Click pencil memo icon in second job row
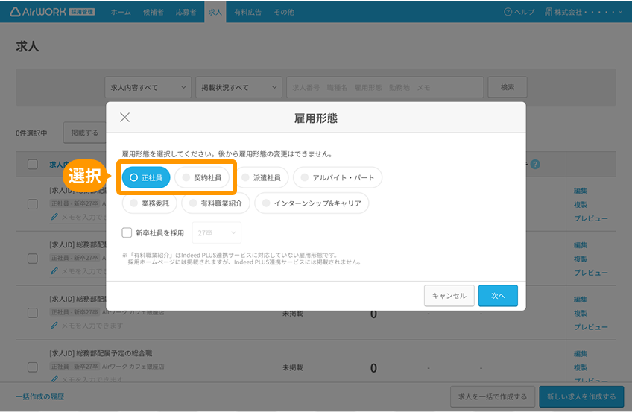 54,271
